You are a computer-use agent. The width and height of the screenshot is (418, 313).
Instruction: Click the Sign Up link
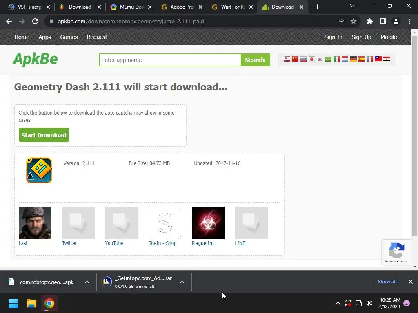point(361,37)
